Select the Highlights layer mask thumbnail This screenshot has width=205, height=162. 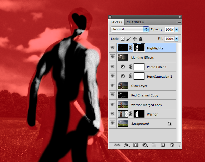click(x=139, y=48)
